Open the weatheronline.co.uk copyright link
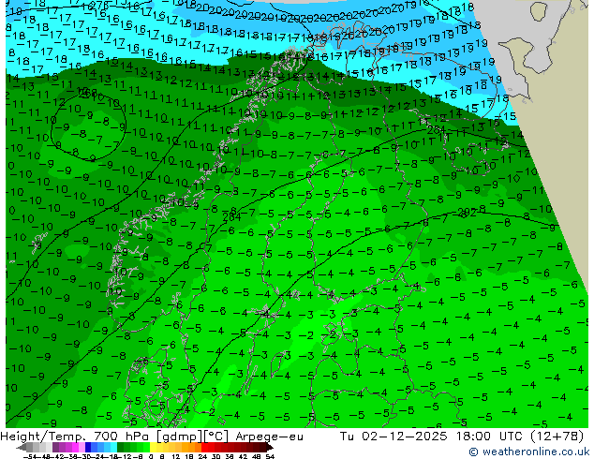 point(529,452)
